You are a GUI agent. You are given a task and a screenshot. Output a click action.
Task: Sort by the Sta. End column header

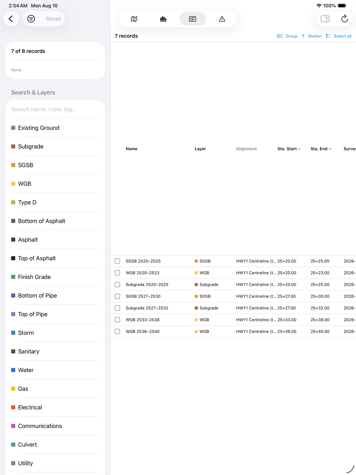[x=321, y=149]
